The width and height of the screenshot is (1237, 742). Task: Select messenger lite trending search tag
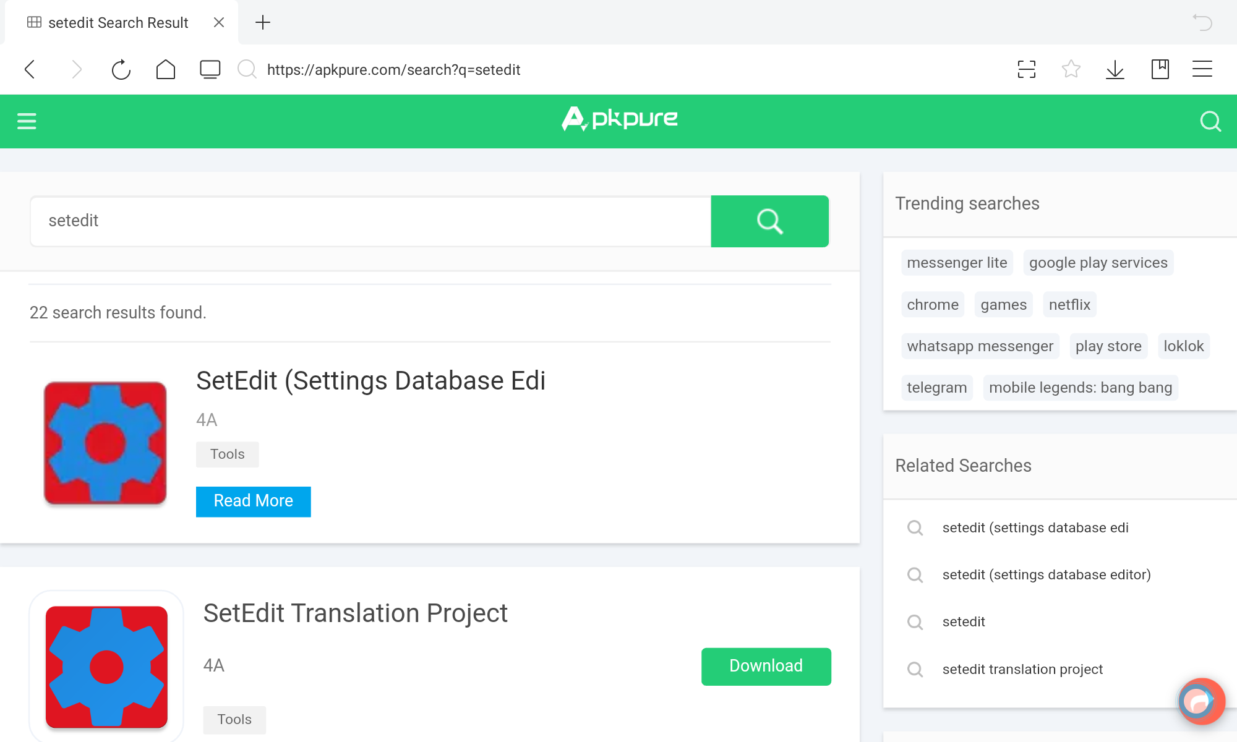956,262
